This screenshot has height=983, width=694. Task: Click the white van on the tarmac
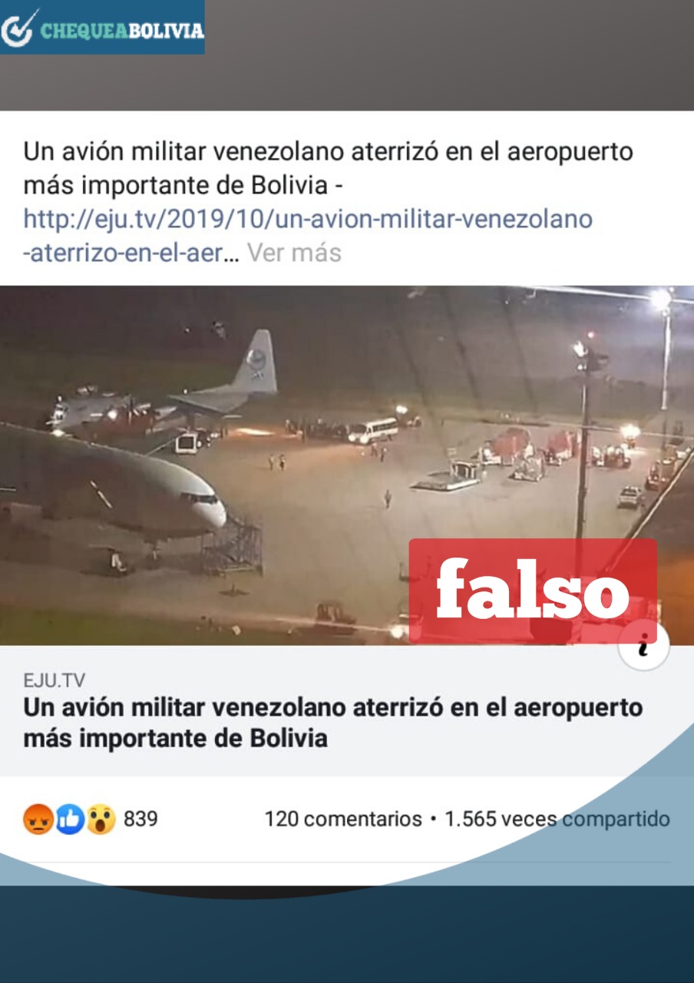[372, 430]
